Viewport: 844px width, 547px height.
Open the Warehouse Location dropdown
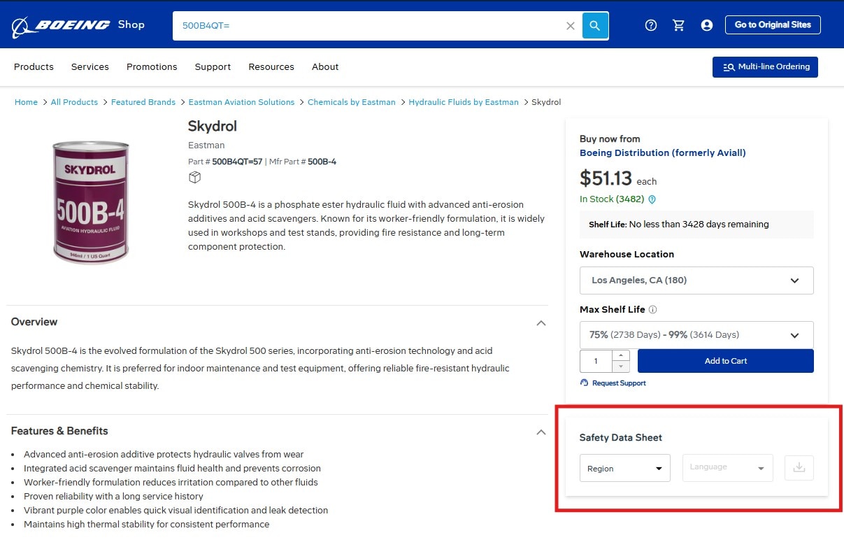(696, 280)
